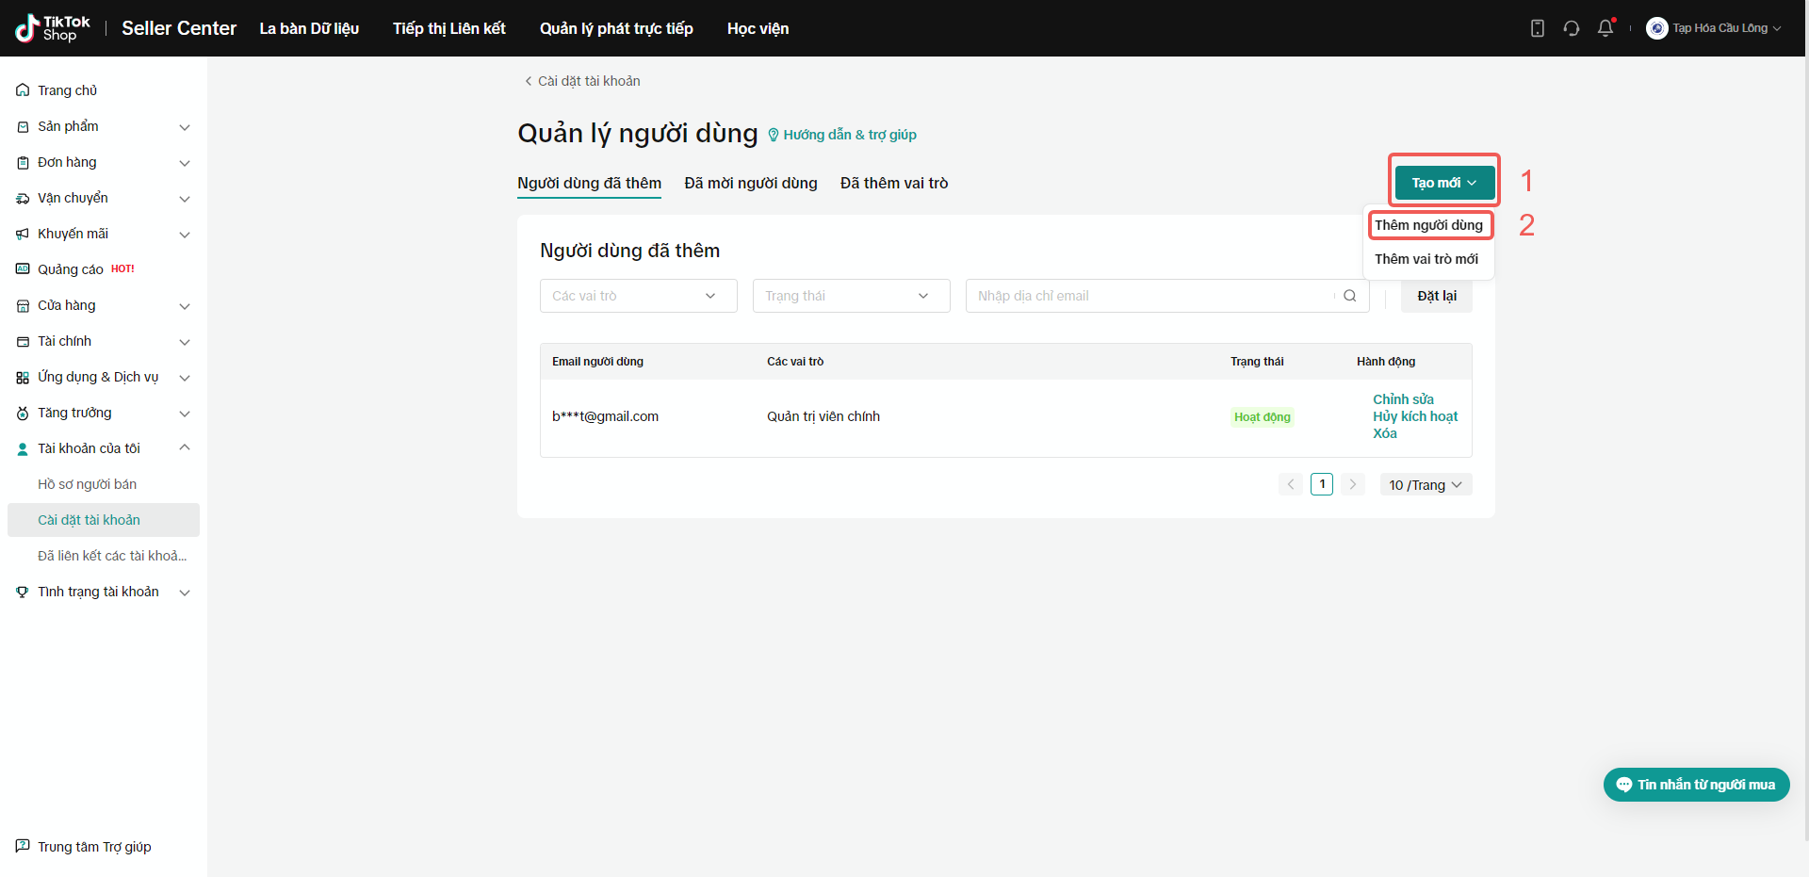Click the notification bell icon
Image resolution: width=1809 pixels, height=877 pixels.
[x=1605, y=28]
